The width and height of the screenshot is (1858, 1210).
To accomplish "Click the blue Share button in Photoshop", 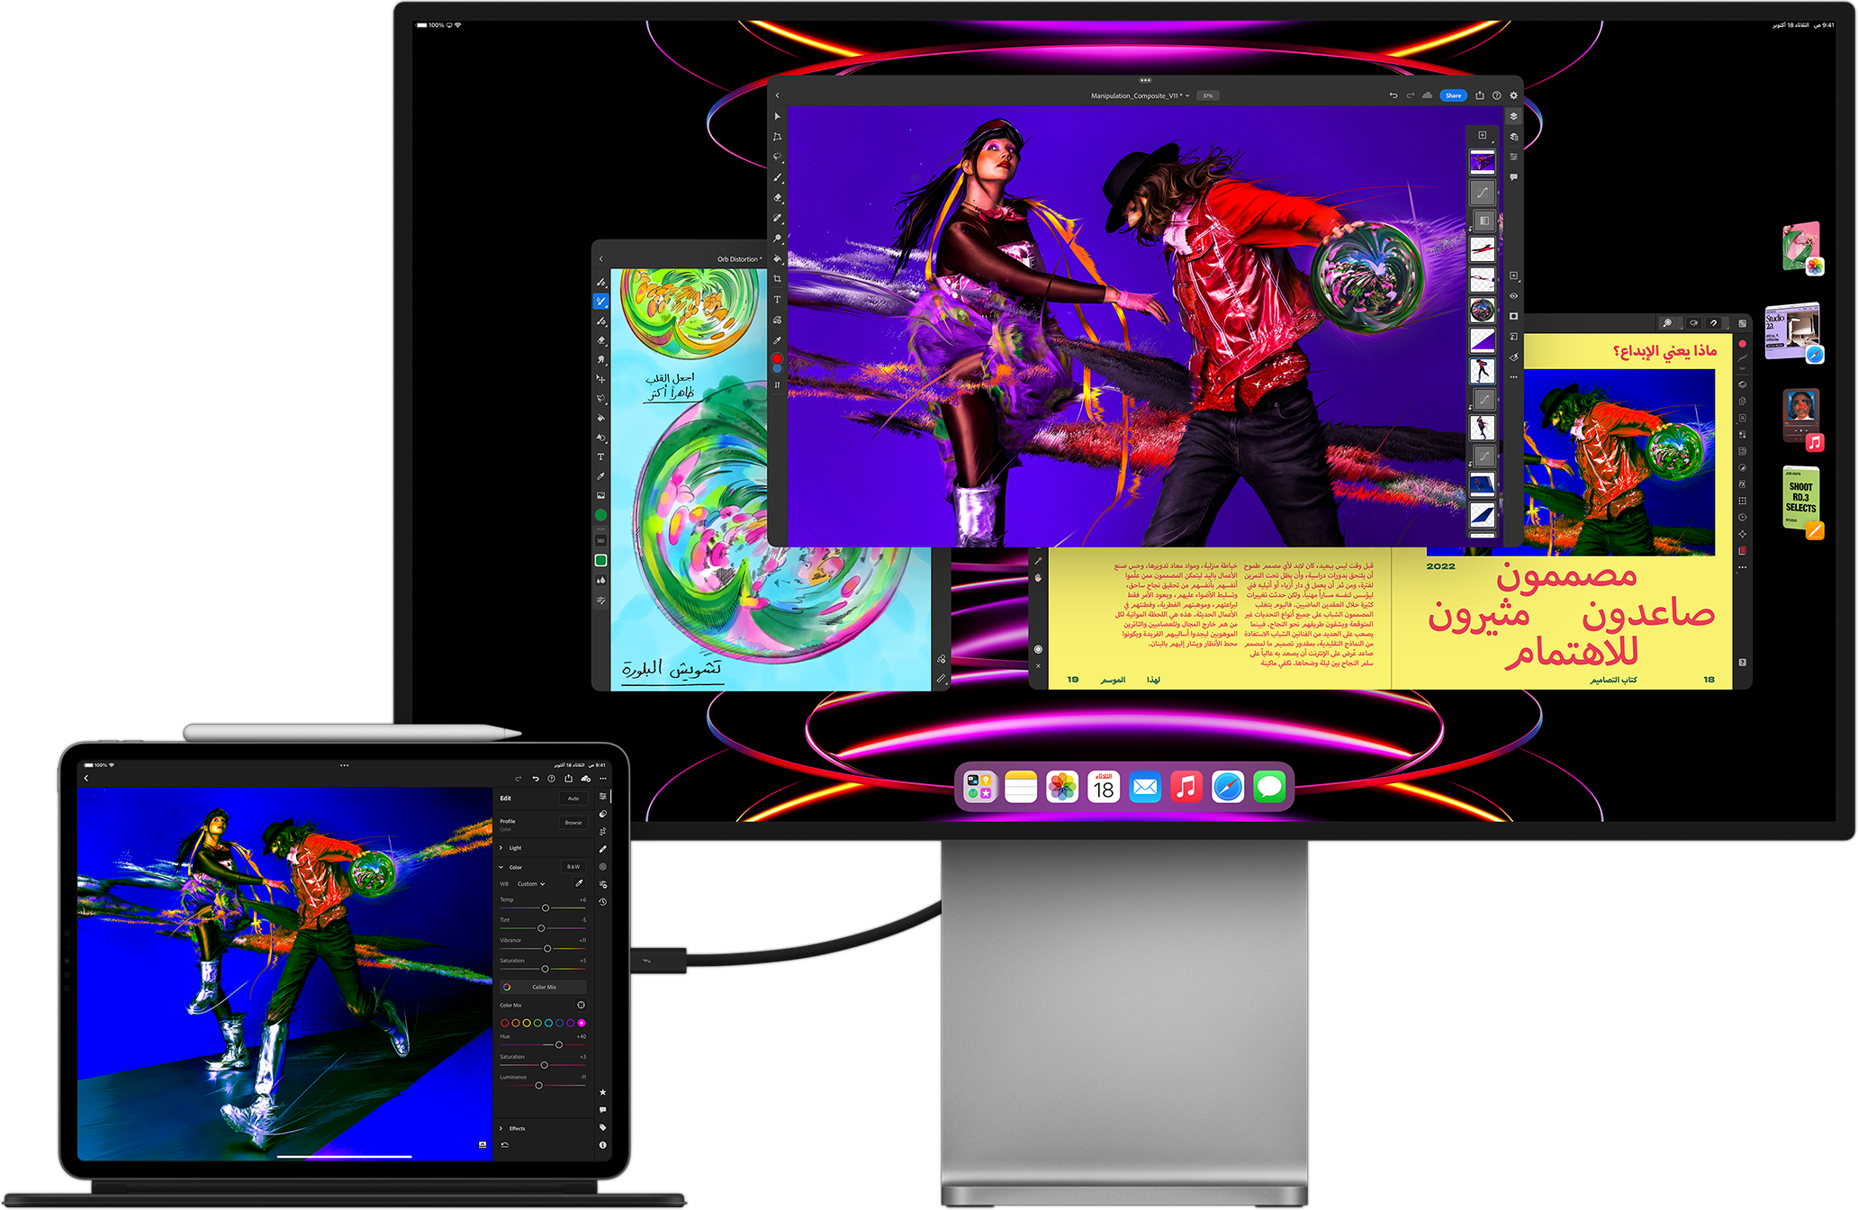I will pyautogui.click(x=1454, y=95).
